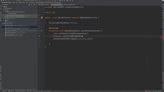Viewport: 164px width, 92px height.
Task: Open module-level build.gradle (app) file
Action: pos(18,27)
